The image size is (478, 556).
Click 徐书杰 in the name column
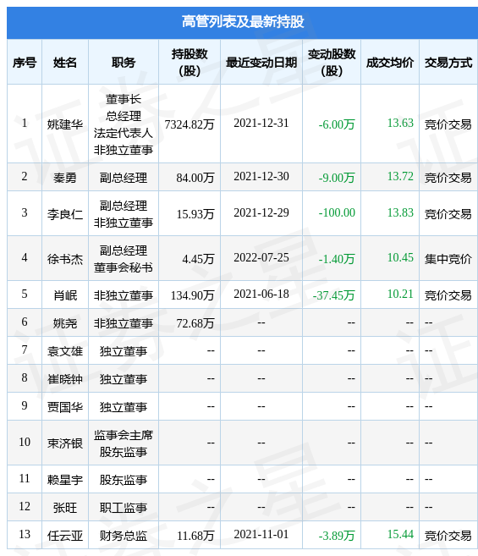pyautogui.click(x=65, y=259)
